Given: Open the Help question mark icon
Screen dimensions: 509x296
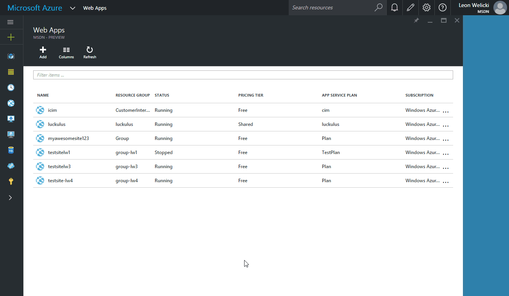Looking at the screenshot, I should tap(442, 7).
